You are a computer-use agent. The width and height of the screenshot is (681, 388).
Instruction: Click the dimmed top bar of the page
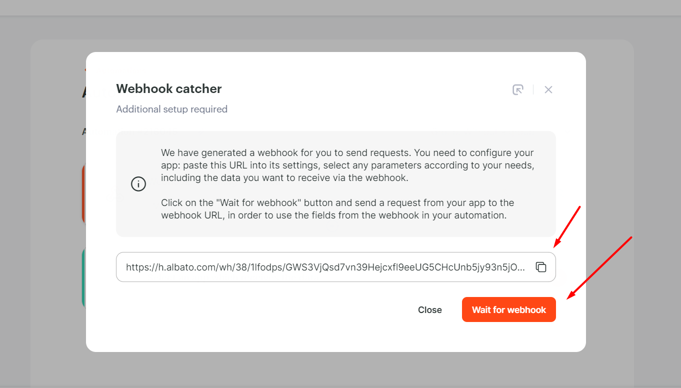click(x=340, y=7)
